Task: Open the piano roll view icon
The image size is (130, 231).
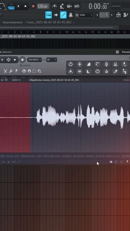Action: pos(126,15)
